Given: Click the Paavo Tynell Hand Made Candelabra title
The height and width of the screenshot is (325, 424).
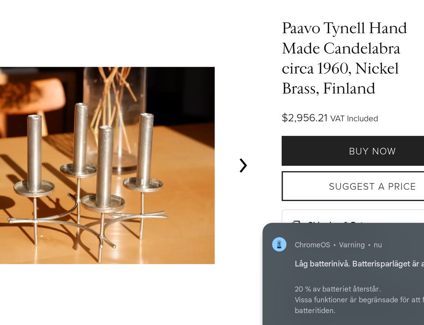Looking at the screenshot, I should coord(344,58).
